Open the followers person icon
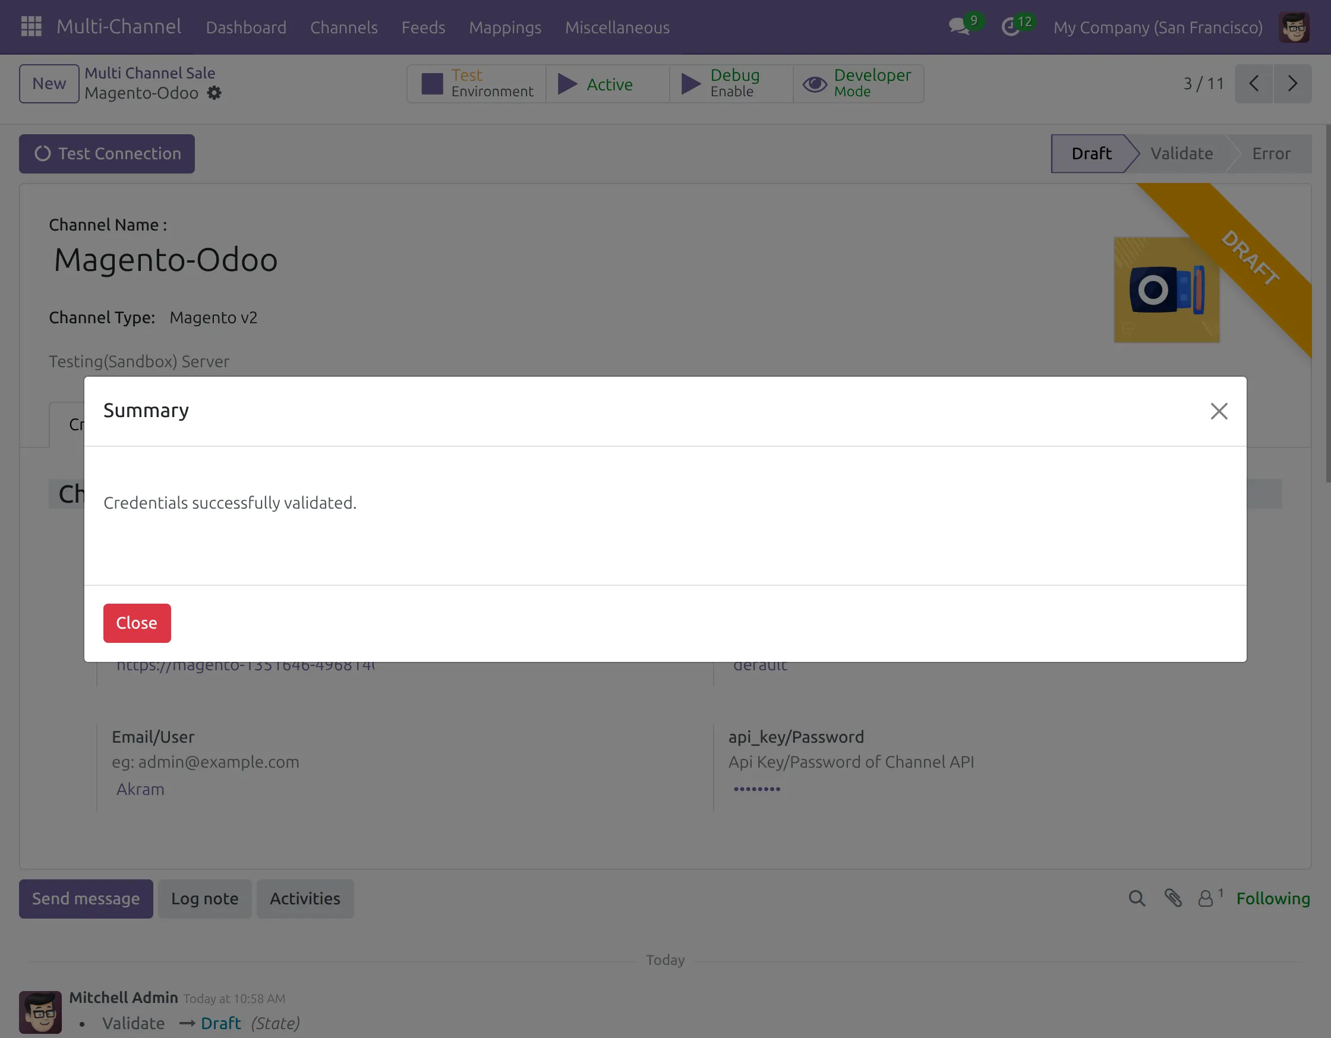This screenshot has width=1331, height=1038. coord(1206,899)
